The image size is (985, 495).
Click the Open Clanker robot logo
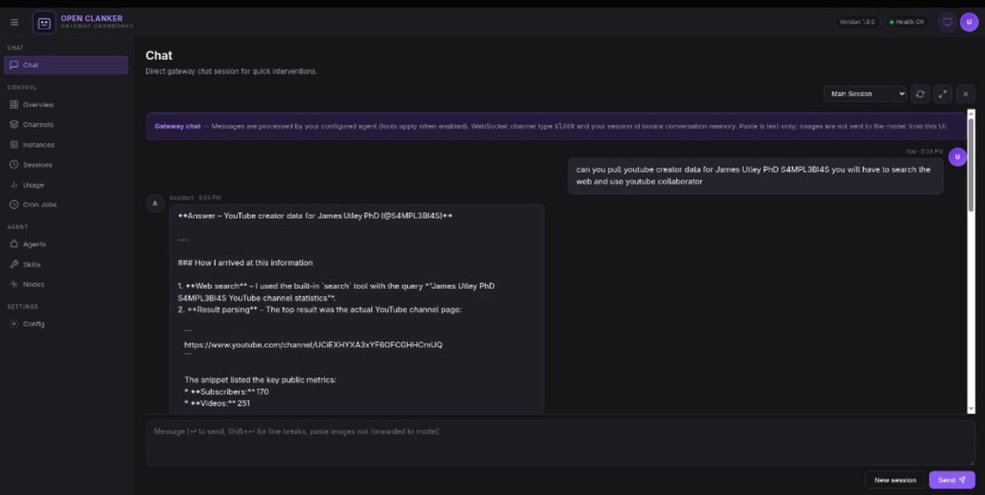(44, 22)
